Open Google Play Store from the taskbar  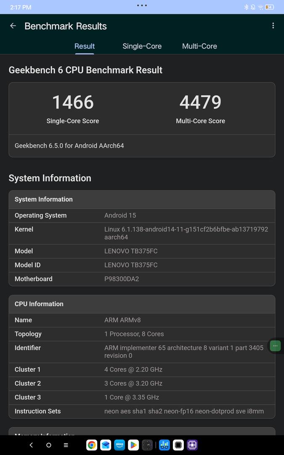click(133, 445)
